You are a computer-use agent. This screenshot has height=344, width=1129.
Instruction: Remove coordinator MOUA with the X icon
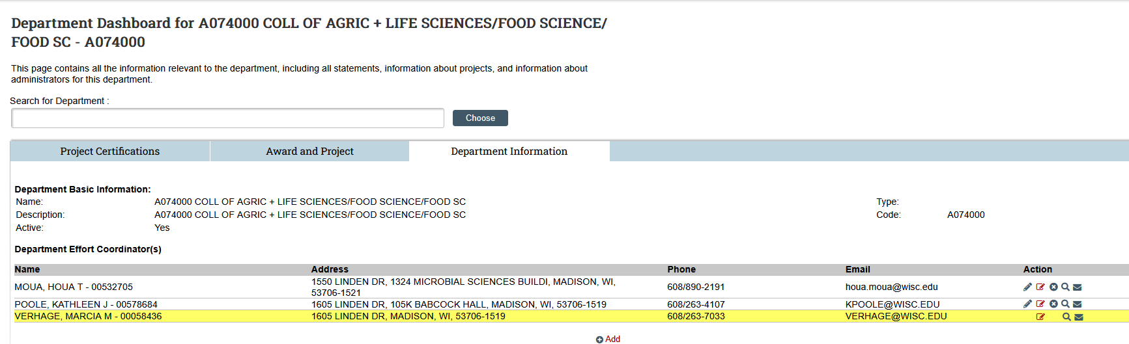coord(1053,287)
